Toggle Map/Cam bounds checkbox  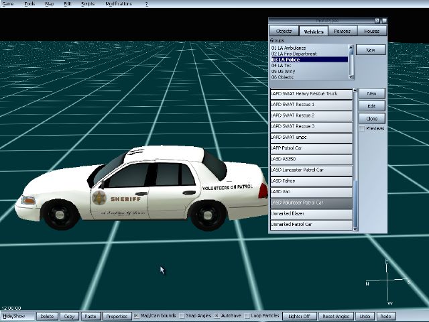(x=136, y=316)
